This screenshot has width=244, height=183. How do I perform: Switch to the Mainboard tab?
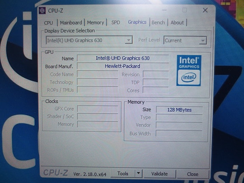71,23
